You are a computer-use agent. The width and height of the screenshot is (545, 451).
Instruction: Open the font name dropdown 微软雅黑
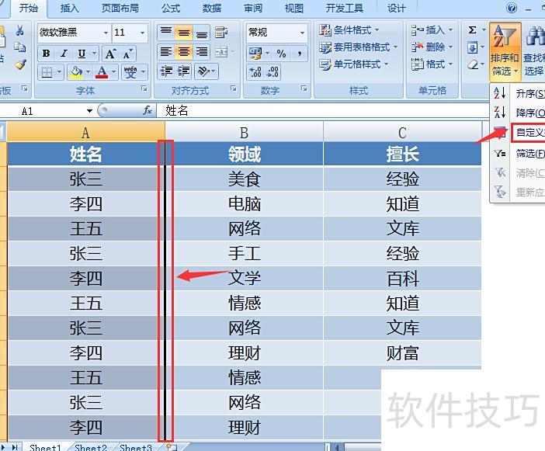[106, 33]
